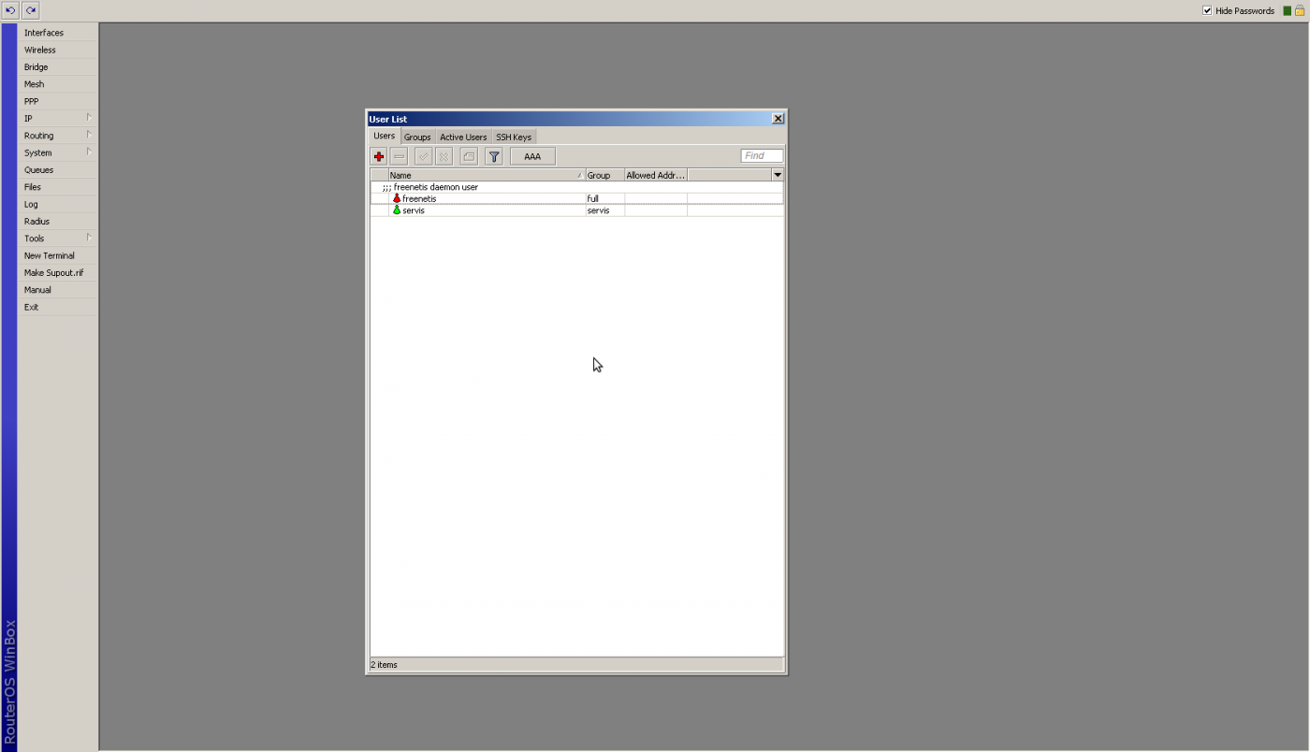Open the filter funnel in User List
The width and height of the screenshot is (1310, 752).
click(494, 156)
